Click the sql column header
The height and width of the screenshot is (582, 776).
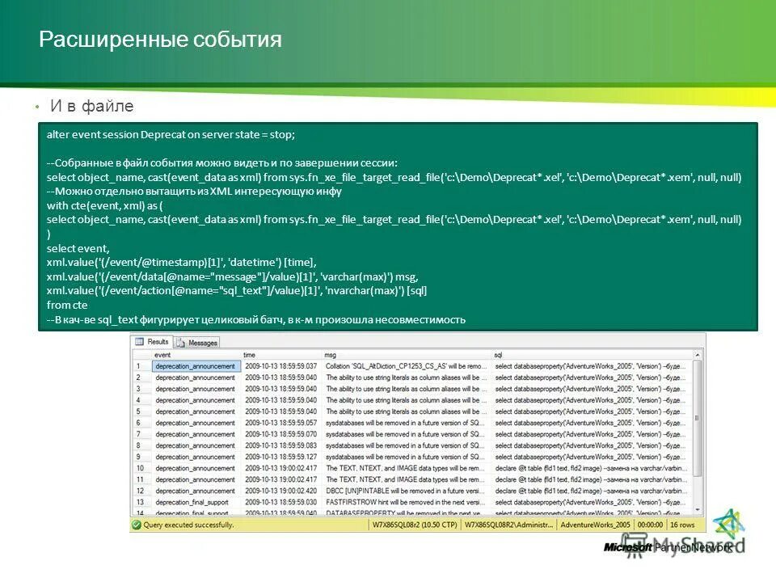497,354
